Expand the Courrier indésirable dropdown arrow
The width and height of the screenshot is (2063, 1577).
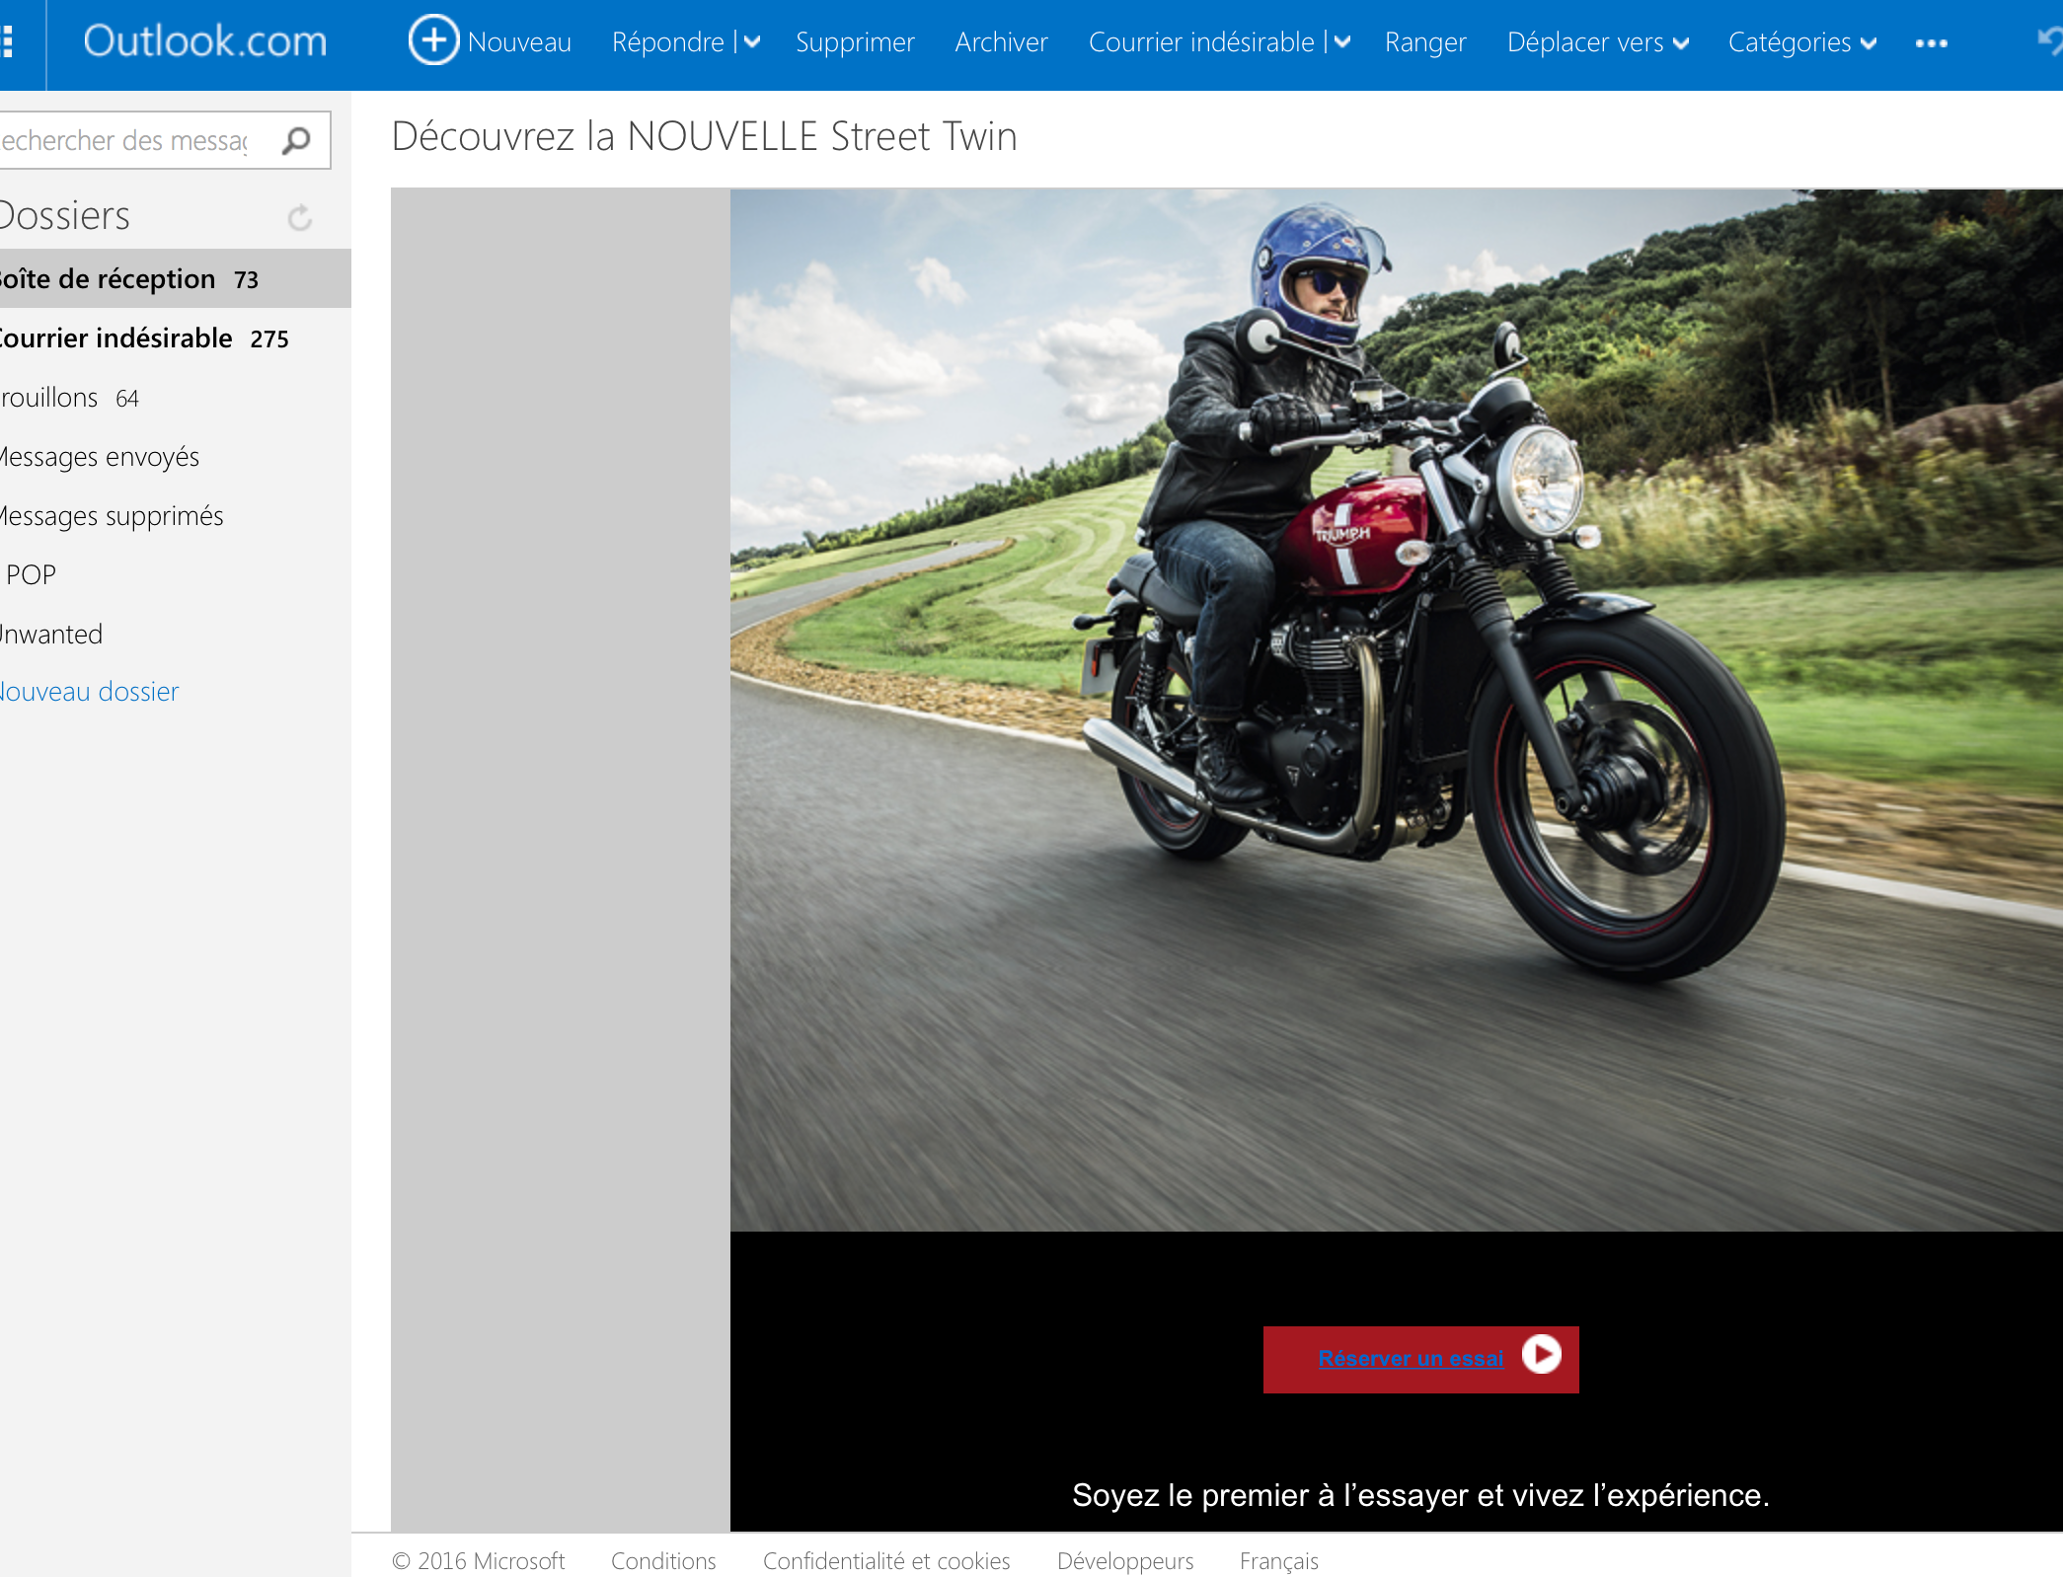tap(1342, 42)
